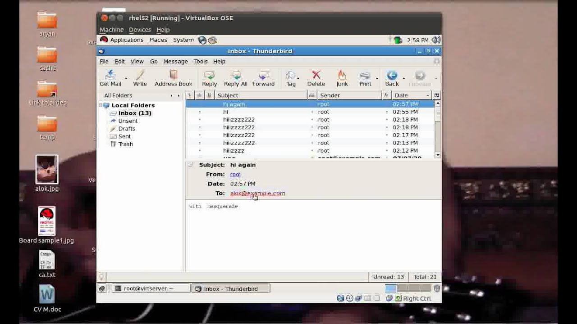Screen dimensions: 577x324
Task: Open the Print dropdown arrow
Action: pos(377,78)
